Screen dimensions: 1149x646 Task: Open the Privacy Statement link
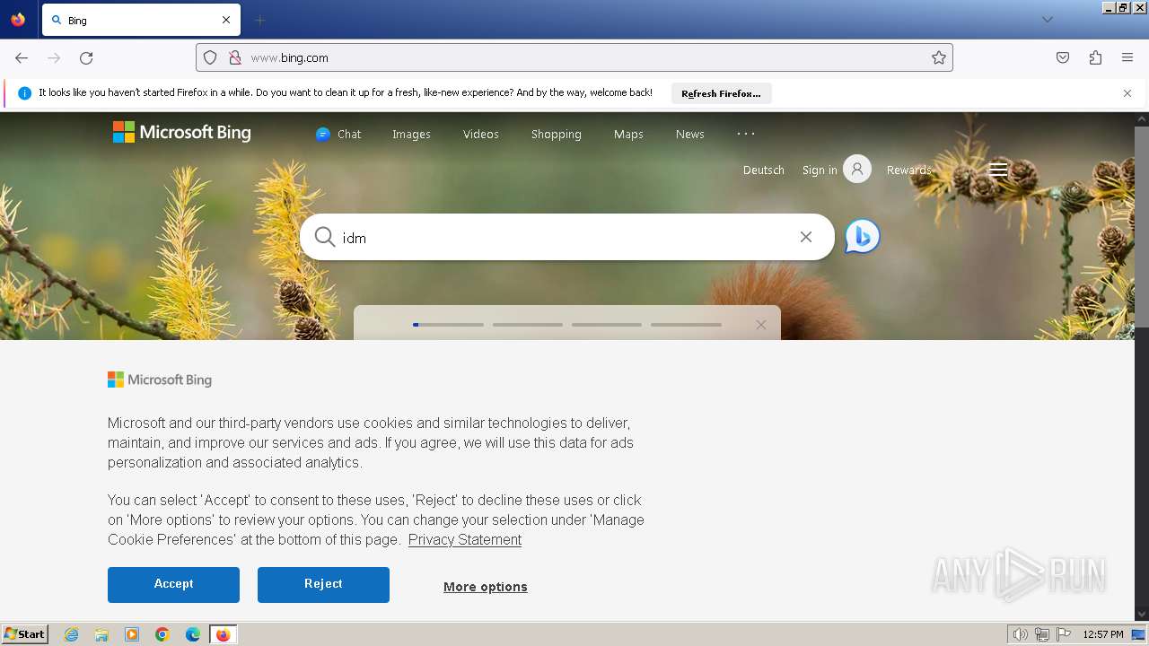[x=465, y=539]
